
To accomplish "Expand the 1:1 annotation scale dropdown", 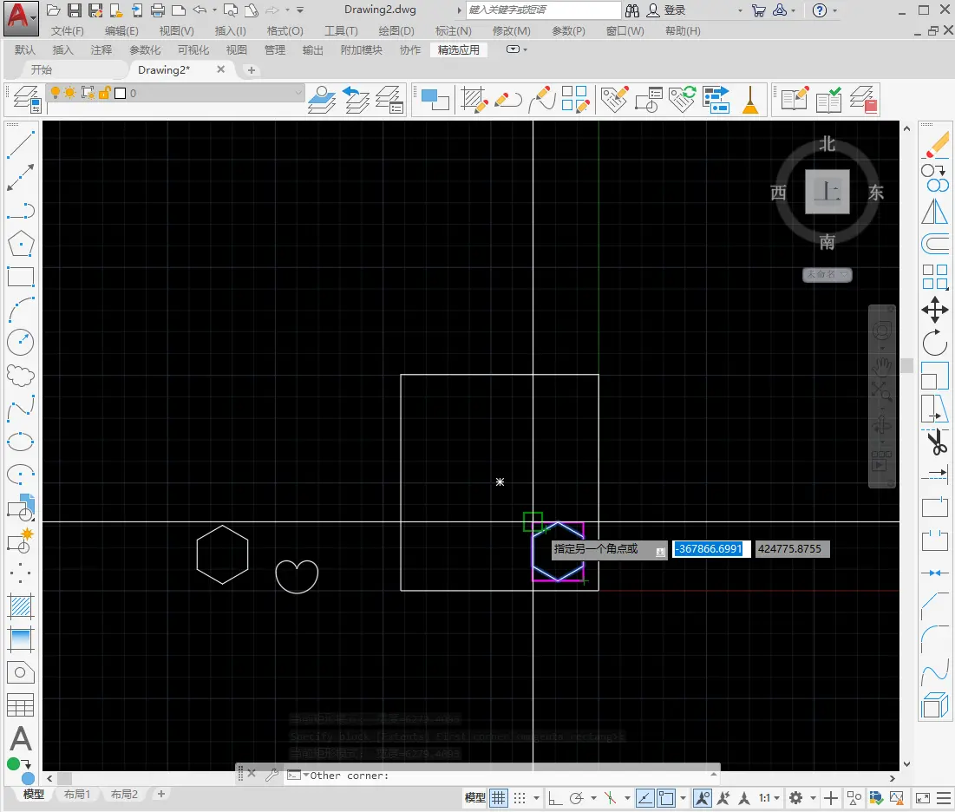I will coord(769,797).
